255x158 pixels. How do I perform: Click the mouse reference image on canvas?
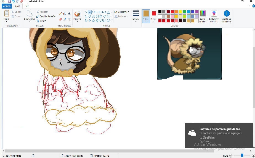click(190, 54)
